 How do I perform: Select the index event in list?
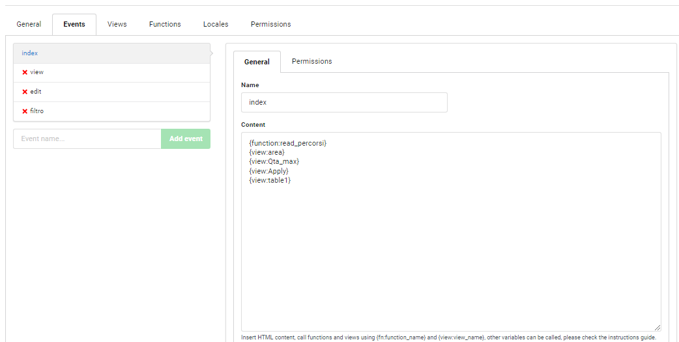click(x=111, y=53)
